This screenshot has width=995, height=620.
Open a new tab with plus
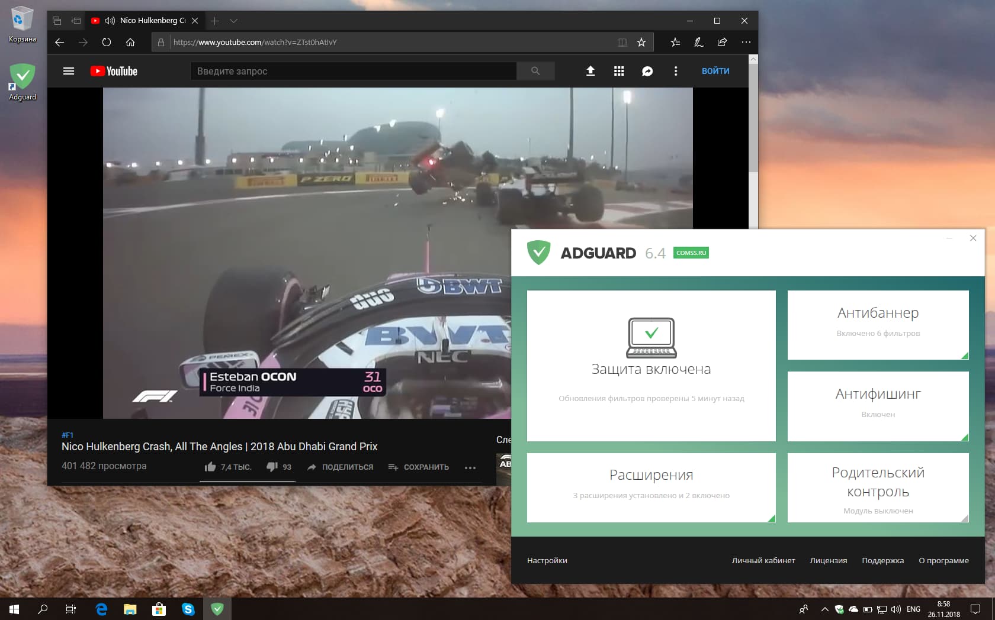click(214, 21)
